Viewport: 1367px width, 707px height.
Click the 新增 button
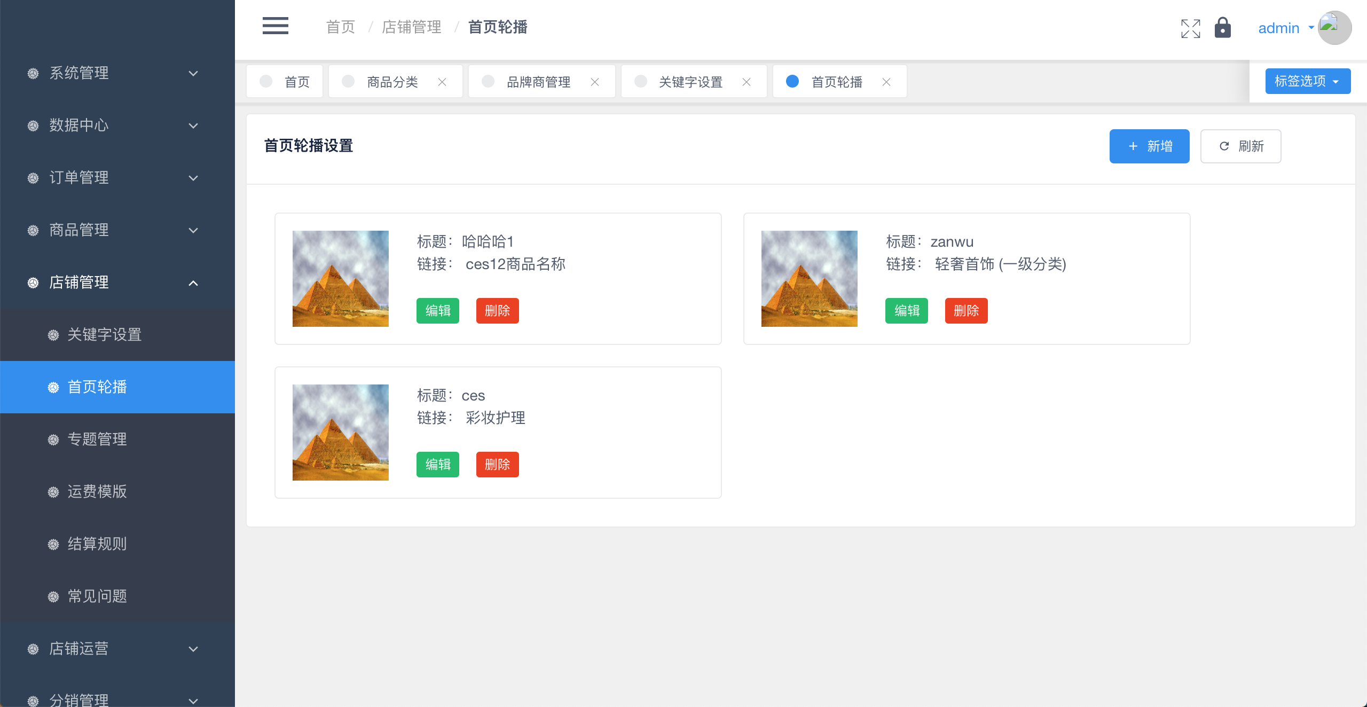tap(1149, 146)
